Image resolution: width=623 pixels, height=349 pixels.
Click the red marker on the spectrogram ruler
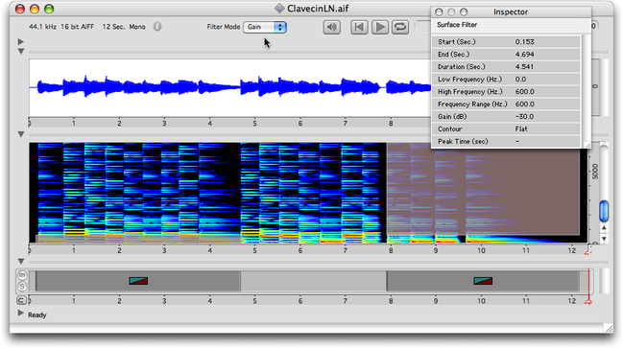coord(587,252)
